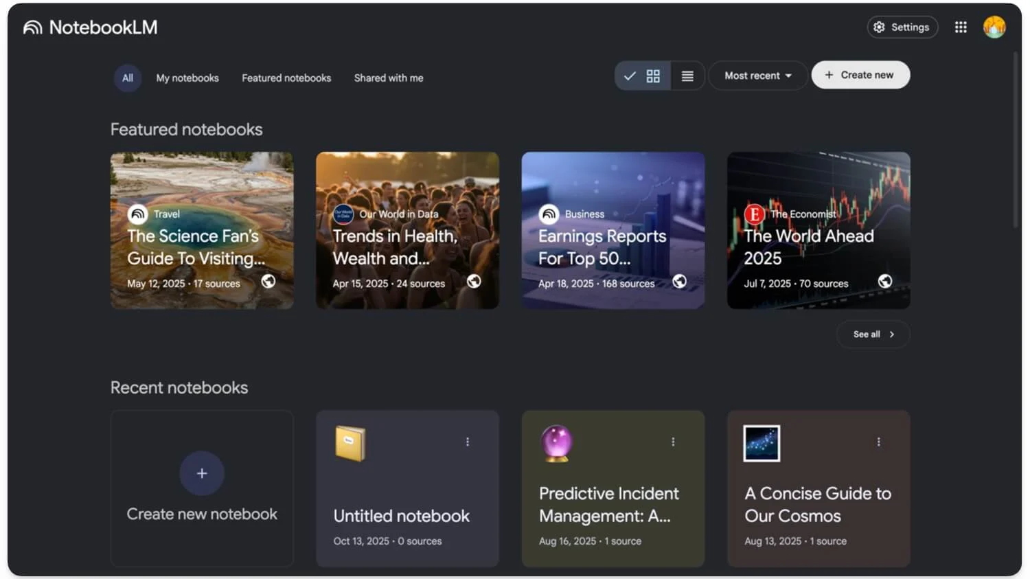Switch to grid view layout
1030x579 pixels.
tap(652, 76)
